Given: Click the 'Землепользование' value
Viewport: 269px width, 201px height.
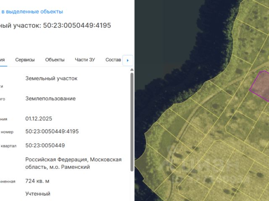Looking at the screenshot, I should click(50, 99).
